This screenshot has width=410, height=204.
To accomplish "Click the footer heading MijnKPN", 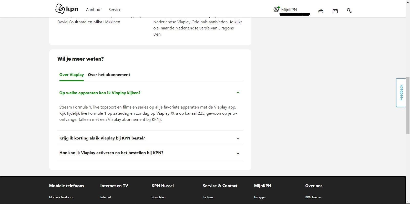I will click(x=263, y=186).
